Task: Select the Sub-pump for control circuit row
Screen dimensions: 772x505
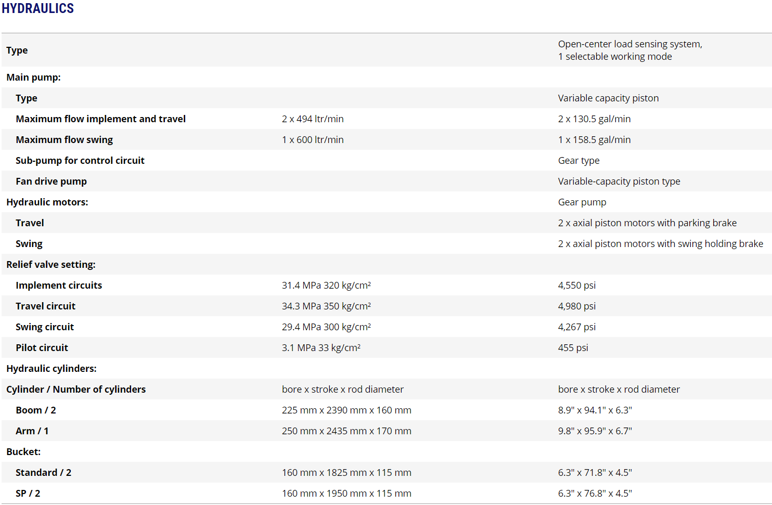Action: 386,160
